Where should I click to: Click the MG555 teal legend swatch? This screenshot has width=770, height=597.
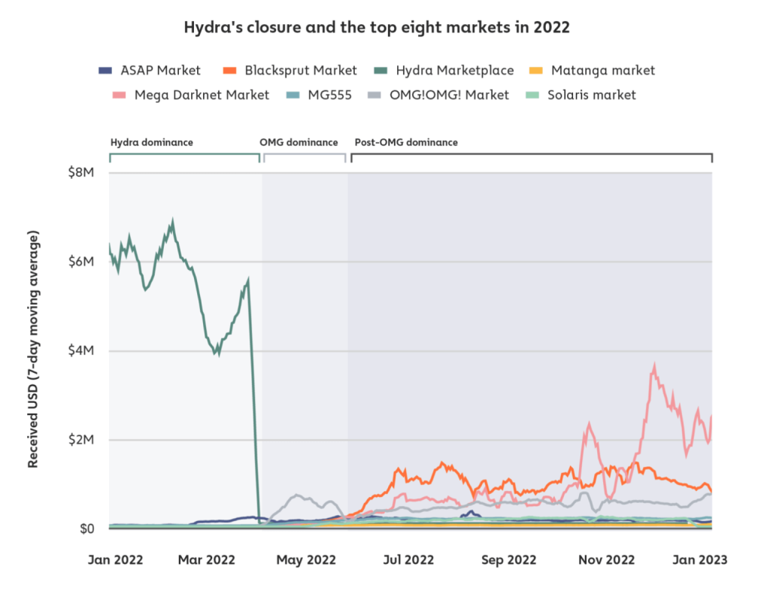coord(293,95)
